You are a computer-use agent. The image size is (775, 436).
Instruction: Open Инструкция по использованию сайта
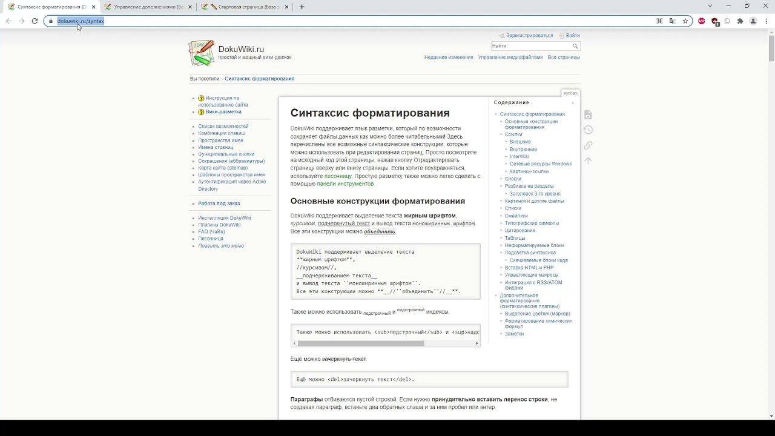point(223,102)
